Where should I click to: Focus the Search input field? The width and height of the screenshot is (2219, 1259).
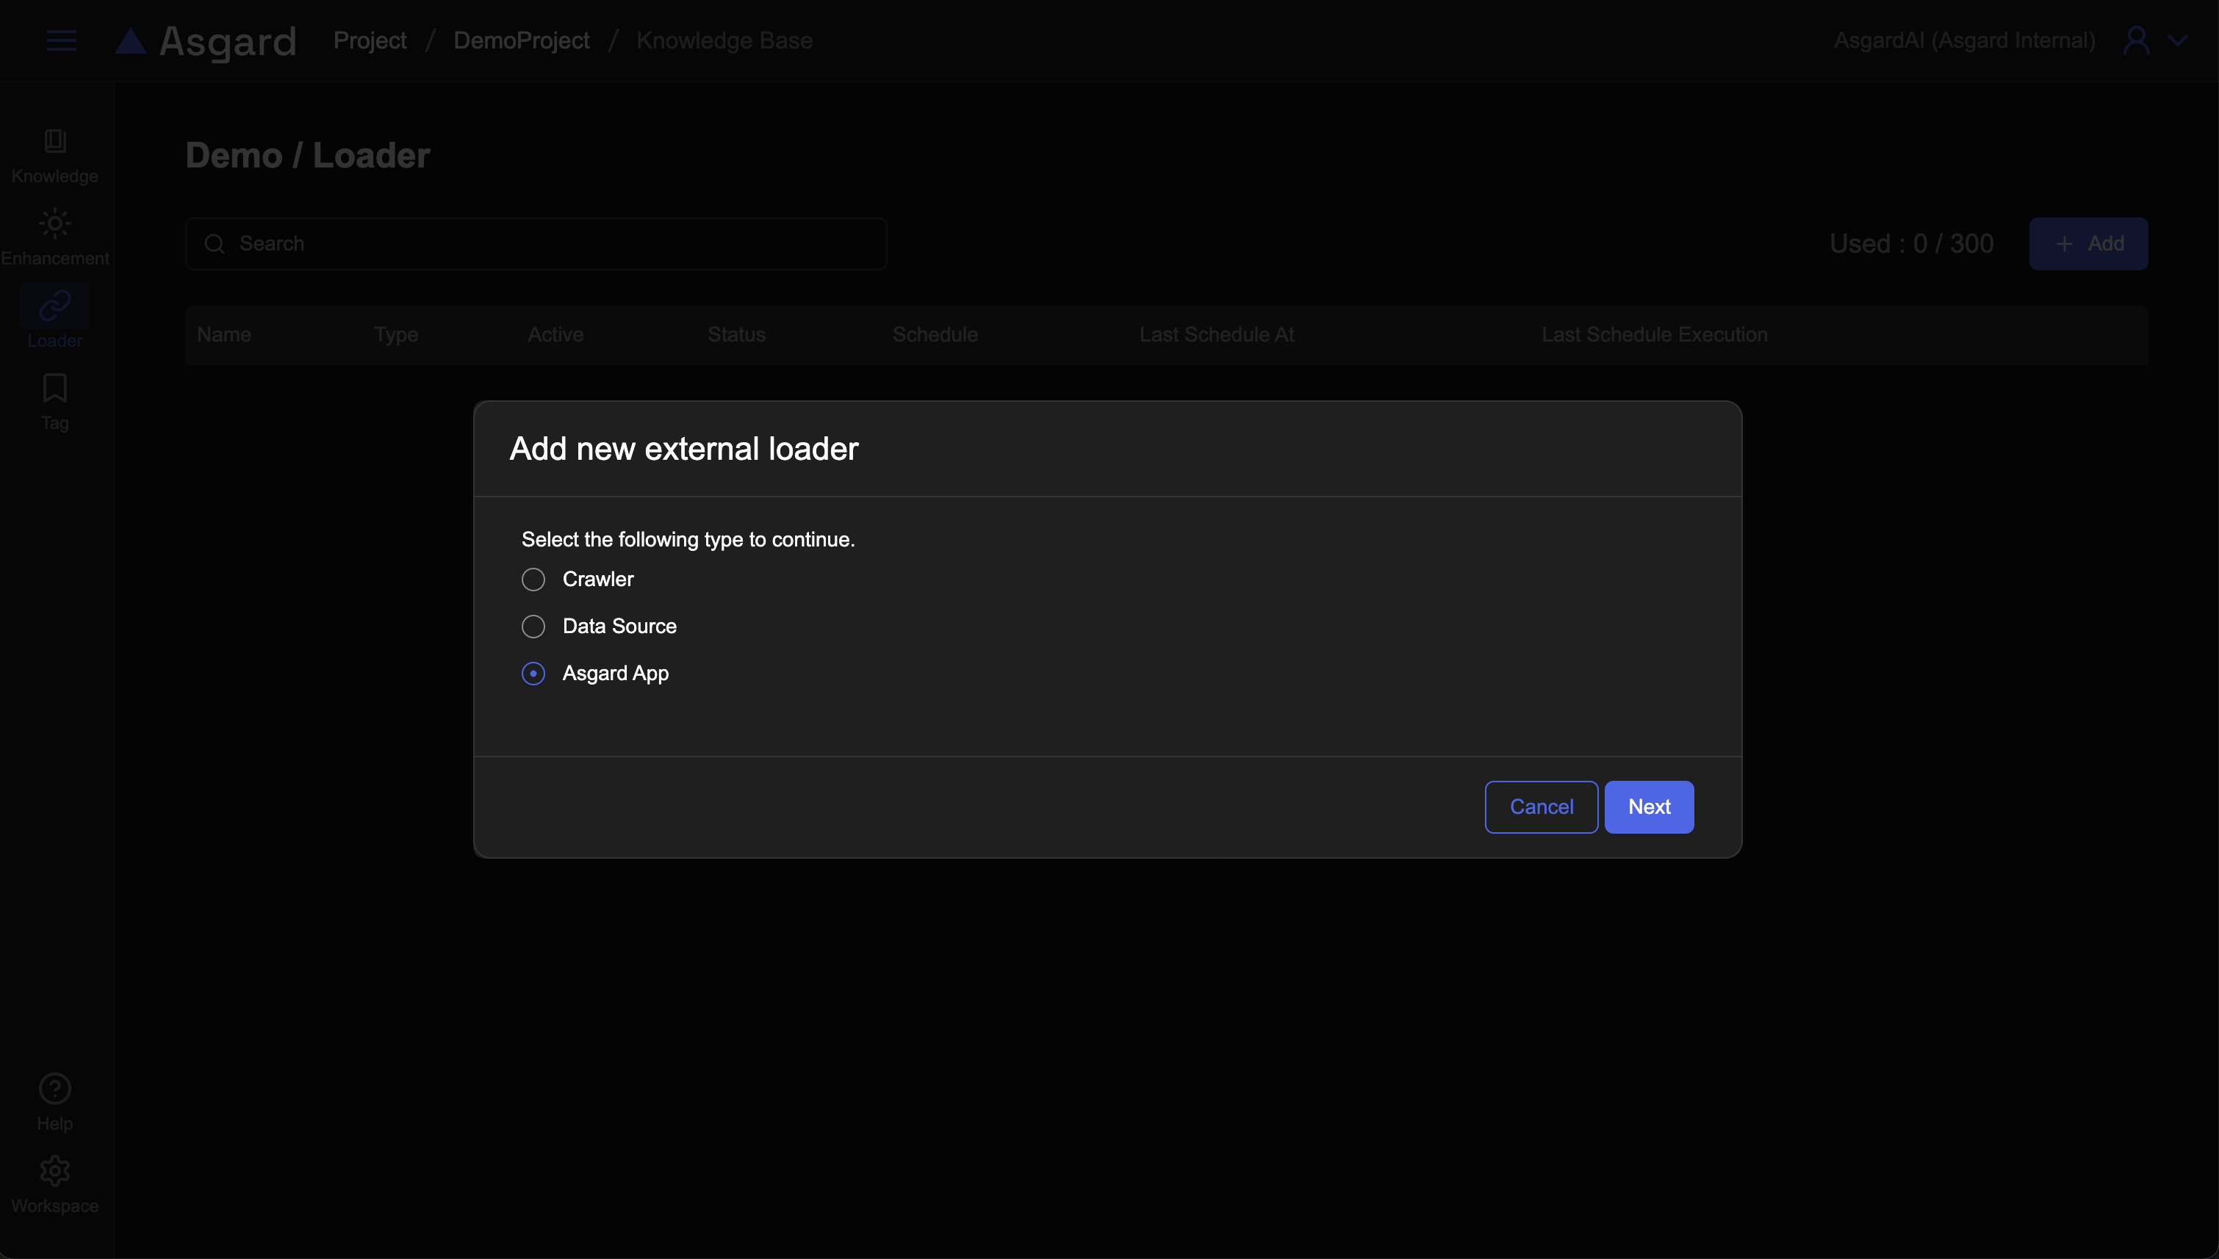536,244
